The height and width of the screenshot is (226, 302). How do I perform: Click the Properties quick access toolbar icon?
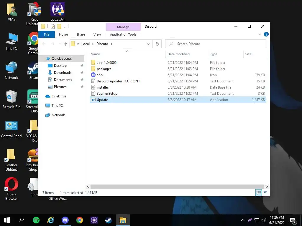pyautogui.click(x=52, y=26)
